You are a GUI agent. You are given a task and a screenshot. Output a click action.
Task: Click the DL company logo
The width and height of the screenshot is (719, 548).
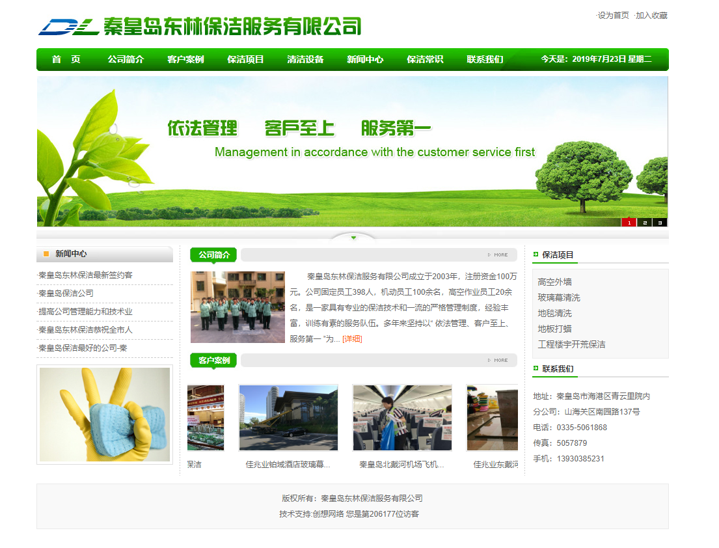pyautogui.click(x=68, y=27)
